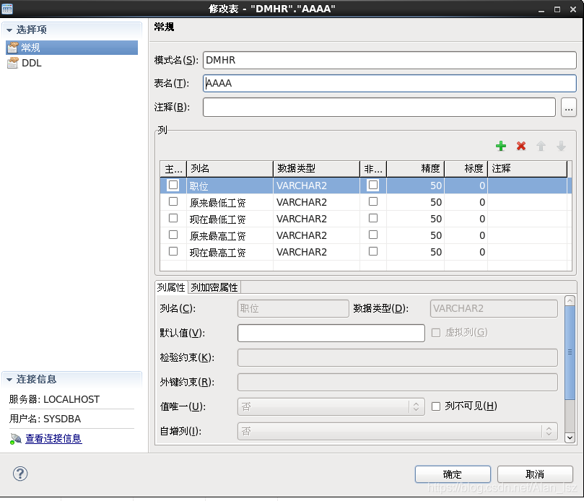The width and height of the screenshot is (584, 501).
Task: Select the 原来最低工资 column name cell
Action: coord(230,202)
